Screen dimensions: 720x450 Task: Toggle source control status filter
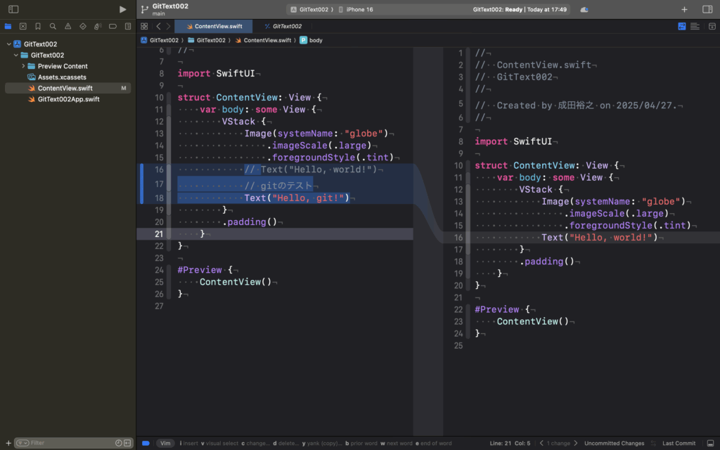[x=127, y=443]
